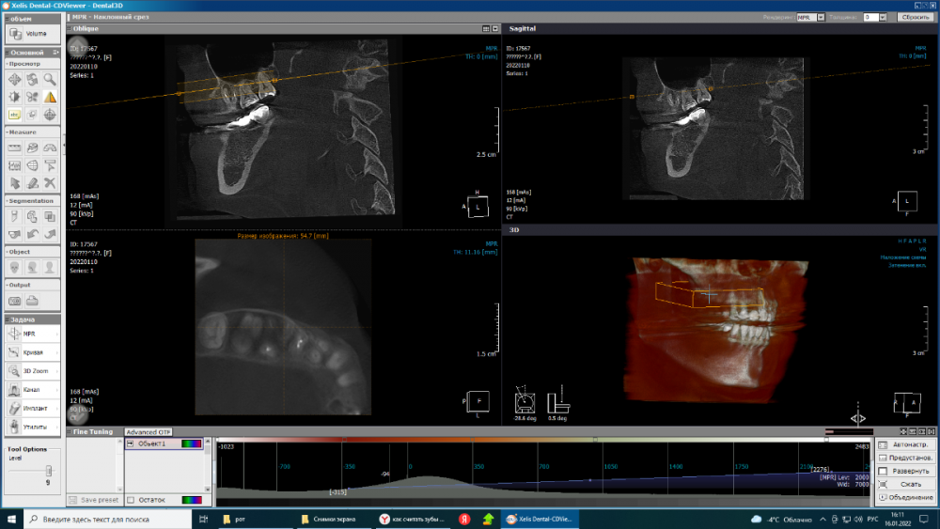Open the Утилиты task menu
Viewport: 940px width, 529px height.
coord(30,427)
